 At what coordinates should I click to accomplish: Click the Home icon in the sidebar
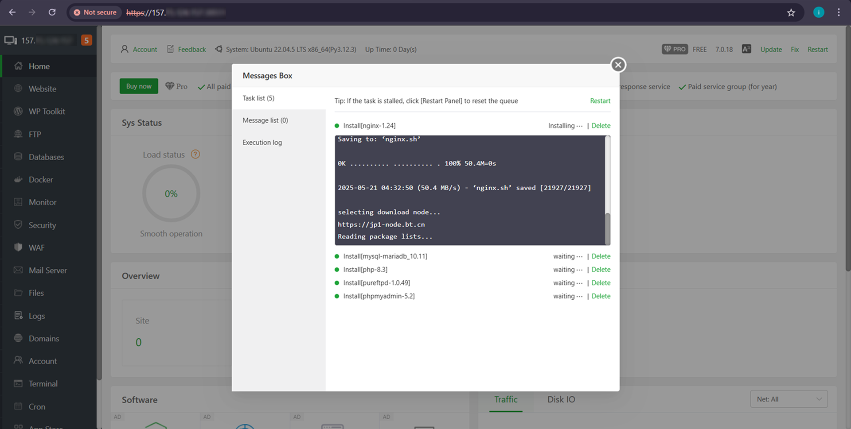pos(18,66)
